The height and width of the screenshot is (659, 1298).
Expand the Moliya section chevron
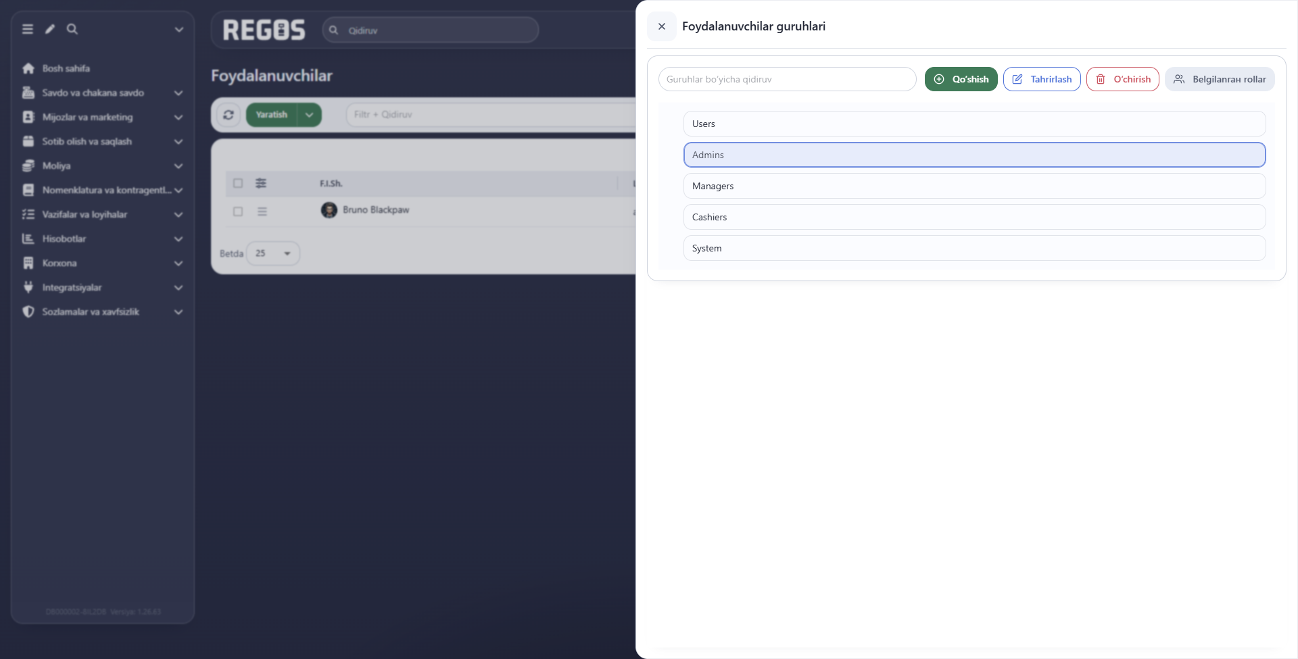[x=178, y=166]
